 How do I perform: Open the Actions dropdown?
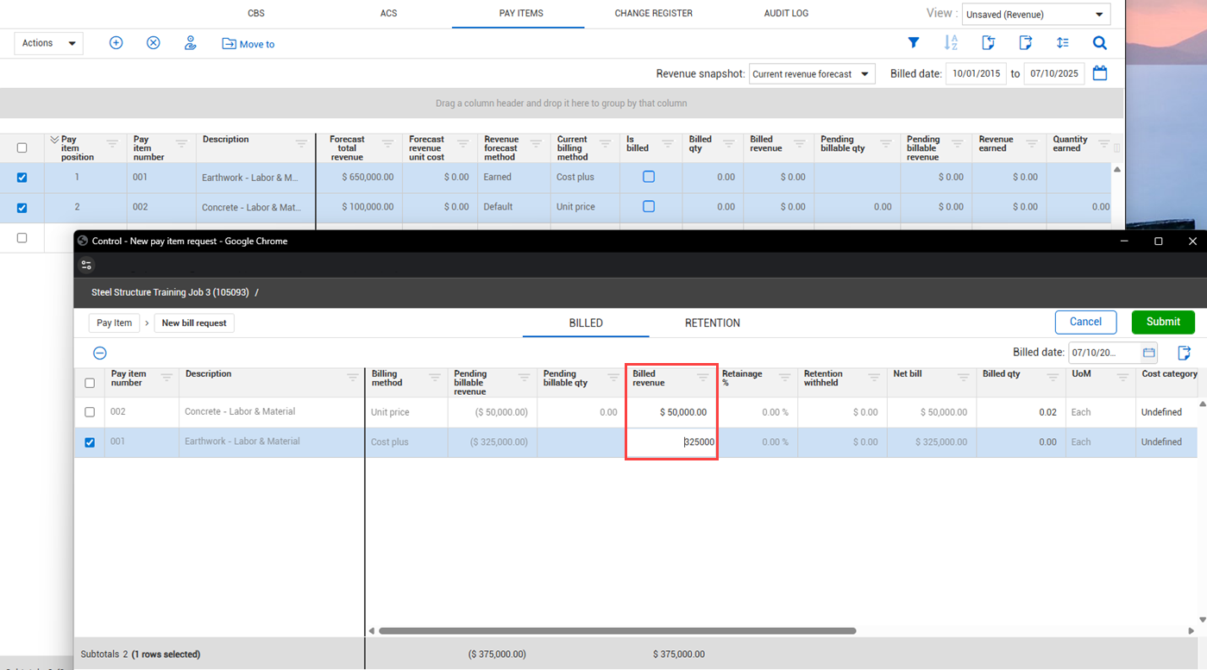coord(48,43)
